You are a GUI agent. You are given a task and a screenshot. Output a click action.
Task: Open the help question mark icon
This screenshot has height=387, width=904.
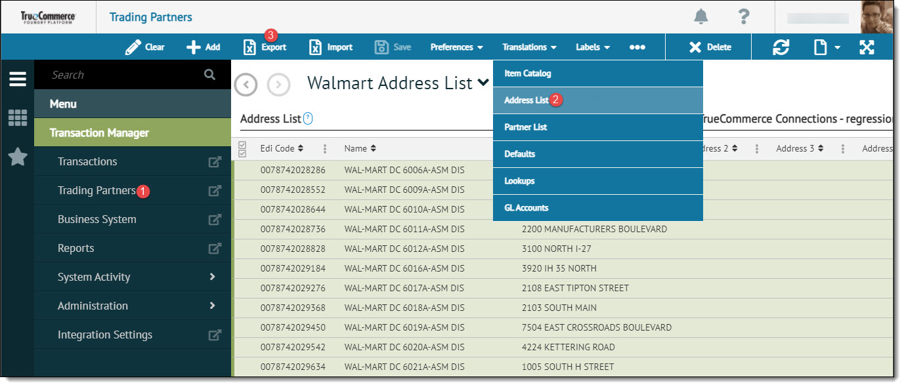pos(744,16)
